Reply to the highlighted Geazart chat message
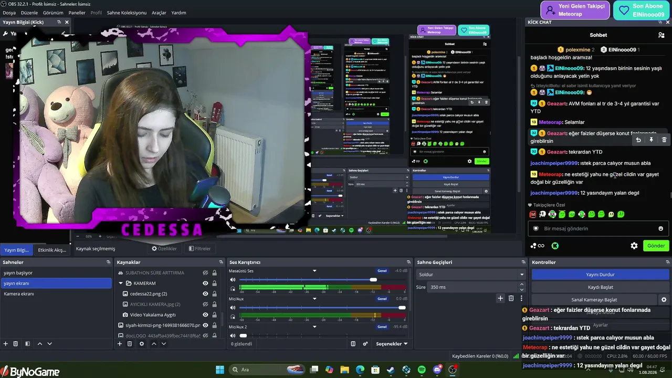 (x=638, y=140)
